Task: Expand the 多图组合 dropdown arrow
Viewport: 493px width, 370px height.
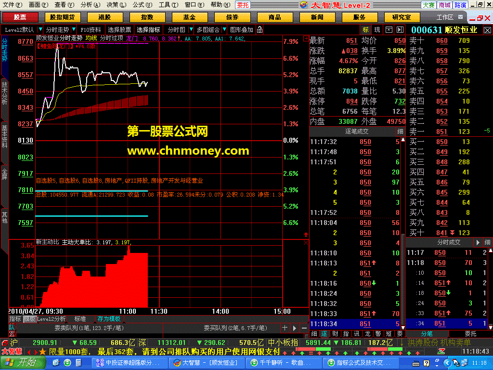Action: click(x=224, y=29)
